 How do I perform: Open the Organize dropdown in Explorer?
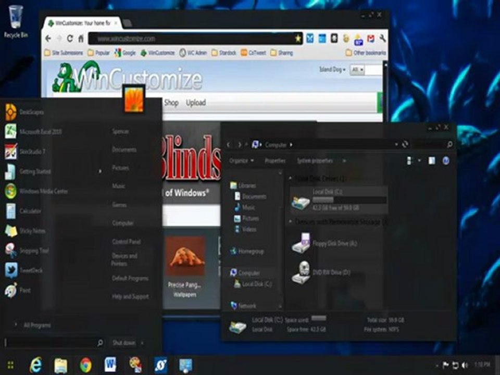point(242,161)
